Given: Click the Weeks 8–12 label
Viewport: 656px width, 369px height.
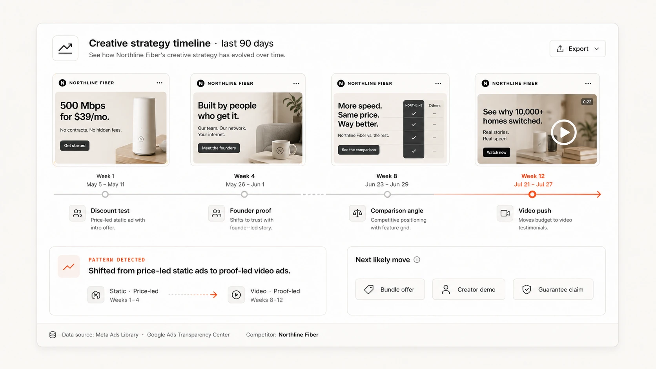Looking at the screenshot, I should (266, 300).
